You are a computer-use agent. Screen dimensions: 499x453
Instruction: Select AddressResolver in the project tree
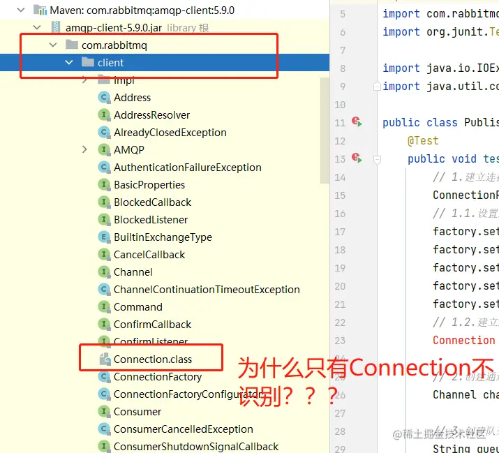pos(152,115)
